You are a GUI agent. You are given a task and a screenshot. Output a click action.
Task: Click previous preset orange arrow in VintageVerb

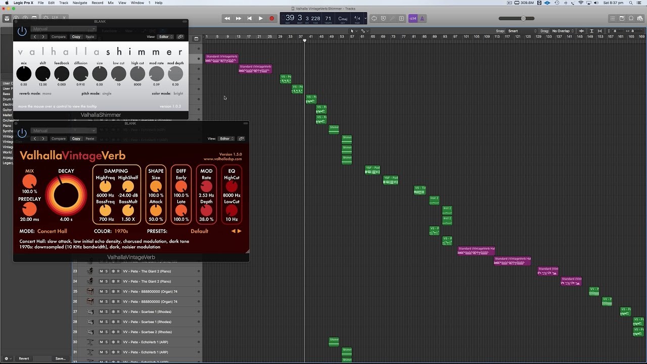point(234,231)
